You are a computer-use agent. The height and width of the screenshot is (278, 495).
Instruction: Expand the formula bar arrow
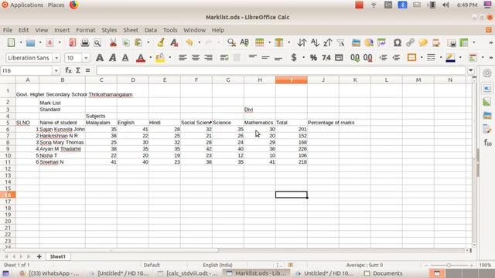471,70
